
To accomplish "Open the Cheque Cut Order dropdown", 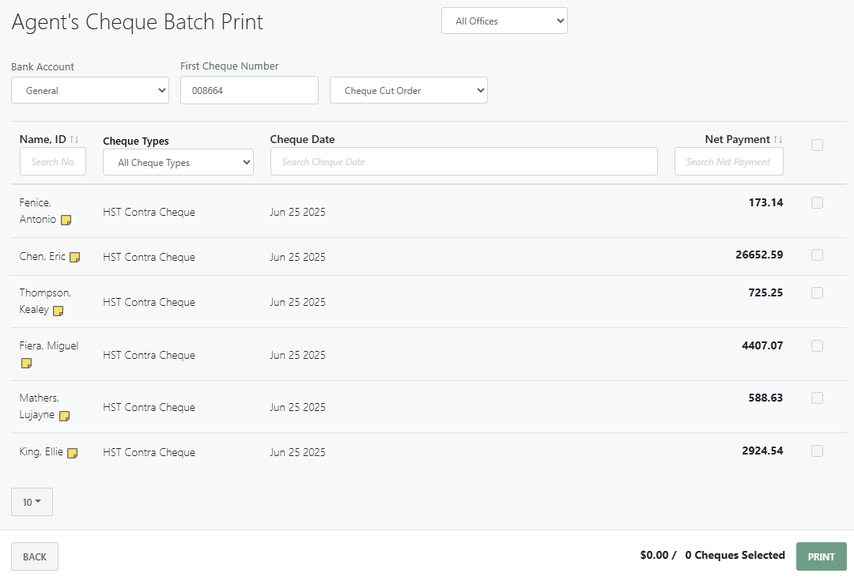I will pos(409,90).
